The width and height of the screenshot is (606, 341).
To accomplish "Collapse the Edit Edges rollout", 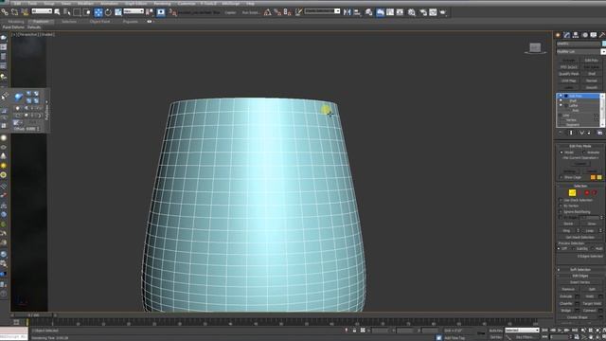I will (x=580, y=276).
